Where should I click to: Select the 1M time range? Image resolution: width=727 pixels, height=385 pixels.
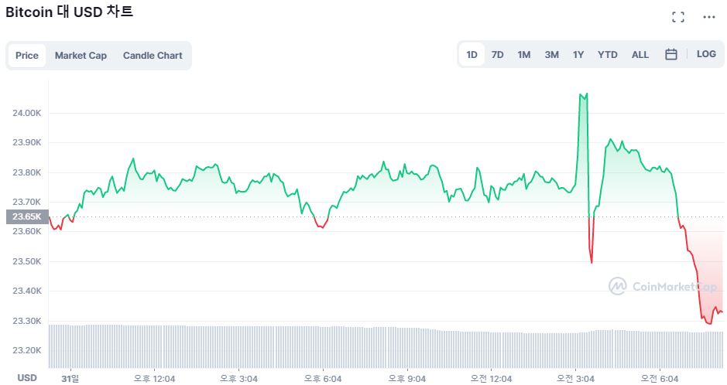[524, 55]
